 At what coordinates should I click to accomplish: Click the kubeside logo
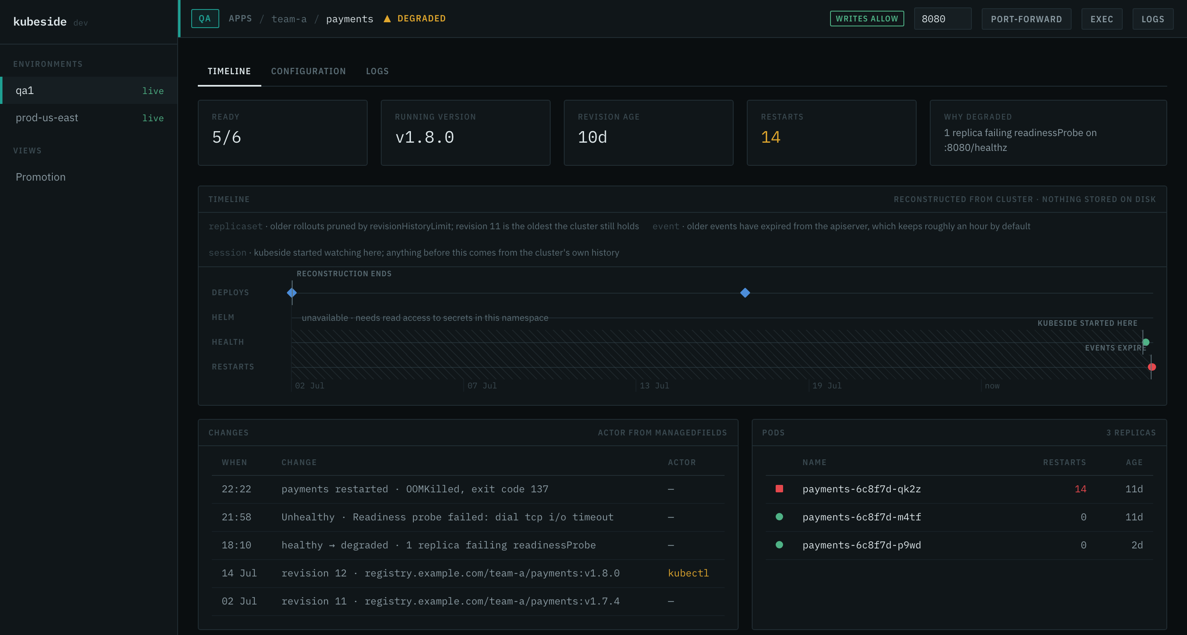[x=40, y=22]
